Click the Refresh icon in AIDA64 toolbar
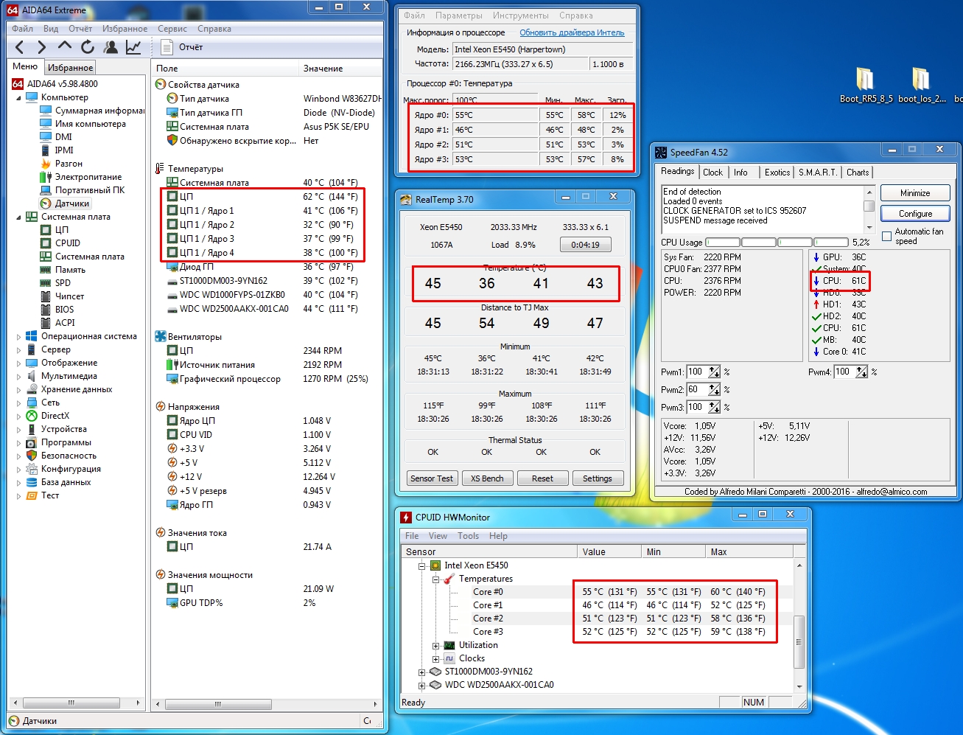 88,47
